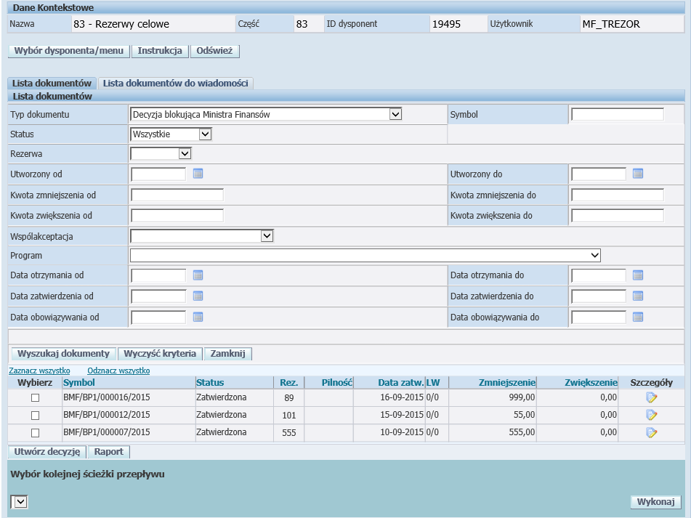Click Utwórz decyzję button

click(x=47, y=452)
